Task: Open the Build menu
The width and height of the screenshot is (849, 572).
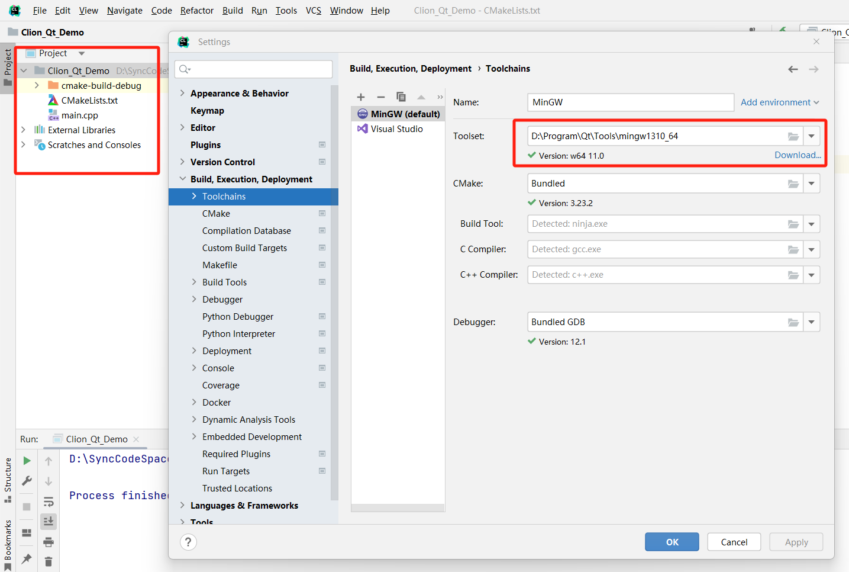Action: coord(233,11)
